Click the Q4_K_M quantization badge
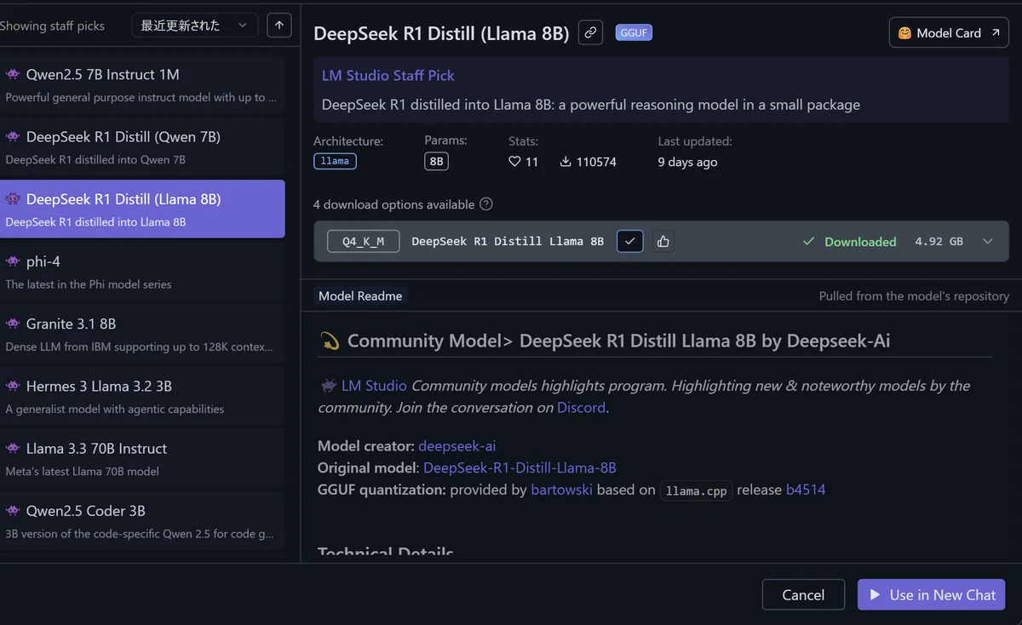This screenshot has height=625, width=1022. 363,242
